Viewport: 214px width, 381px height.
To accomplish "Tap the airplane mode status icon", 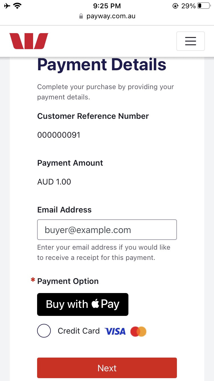I will point(7,6).
